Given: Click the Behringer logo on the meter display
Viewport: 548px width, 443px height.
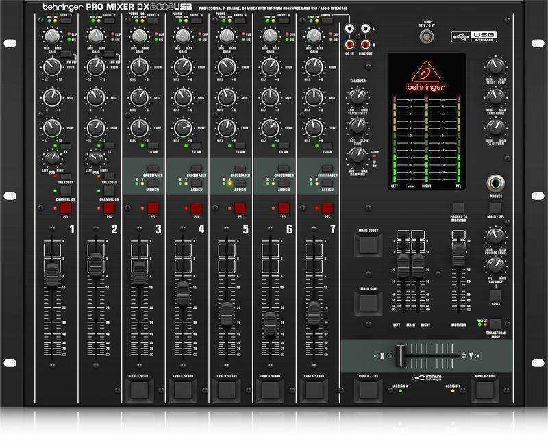Looking at the screenshot, I should [x=426, y=77].
